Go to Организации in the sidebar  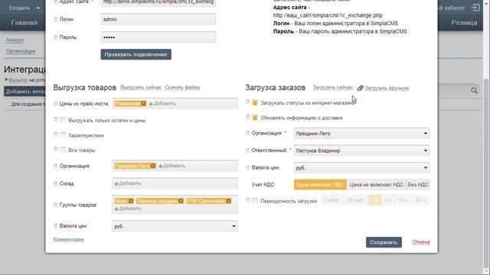pos(21,51)
